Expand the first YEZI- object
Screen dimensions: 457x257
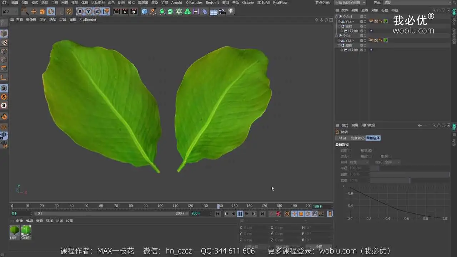click(x=339, y=21)
